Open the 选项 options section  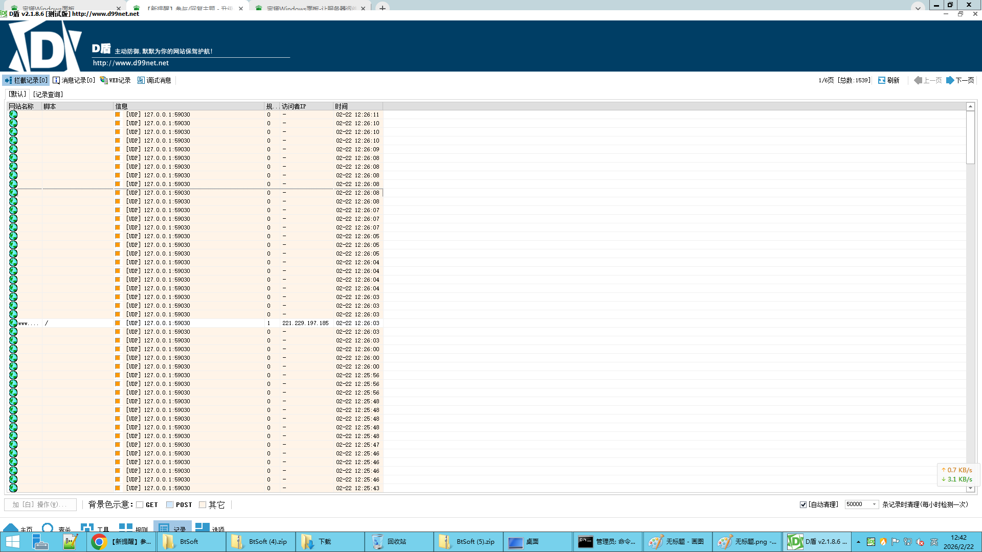203,526
